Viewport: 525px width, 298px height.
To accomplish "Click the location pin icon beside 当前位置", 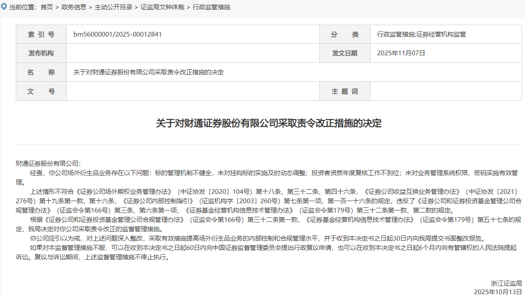I will [x=5, y=7].
